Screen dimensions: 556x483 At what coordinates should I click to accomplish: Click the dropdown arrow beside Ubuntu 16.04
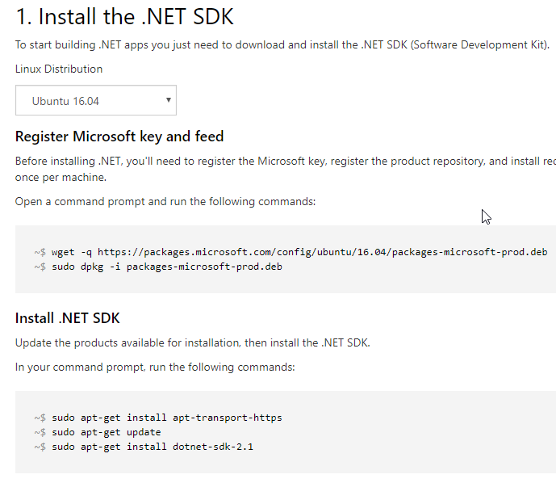pyautogui.click(x=168, y=100)
